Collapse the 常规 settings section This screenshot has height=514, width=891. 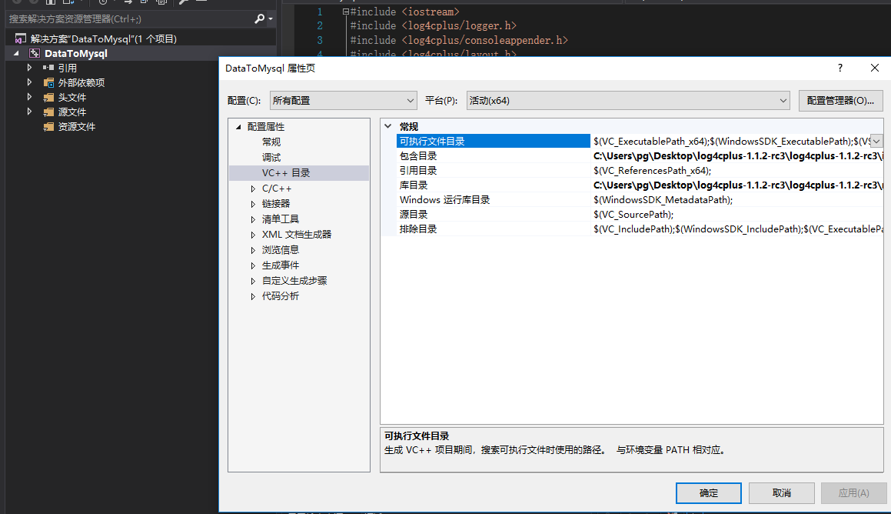(388, 125)
